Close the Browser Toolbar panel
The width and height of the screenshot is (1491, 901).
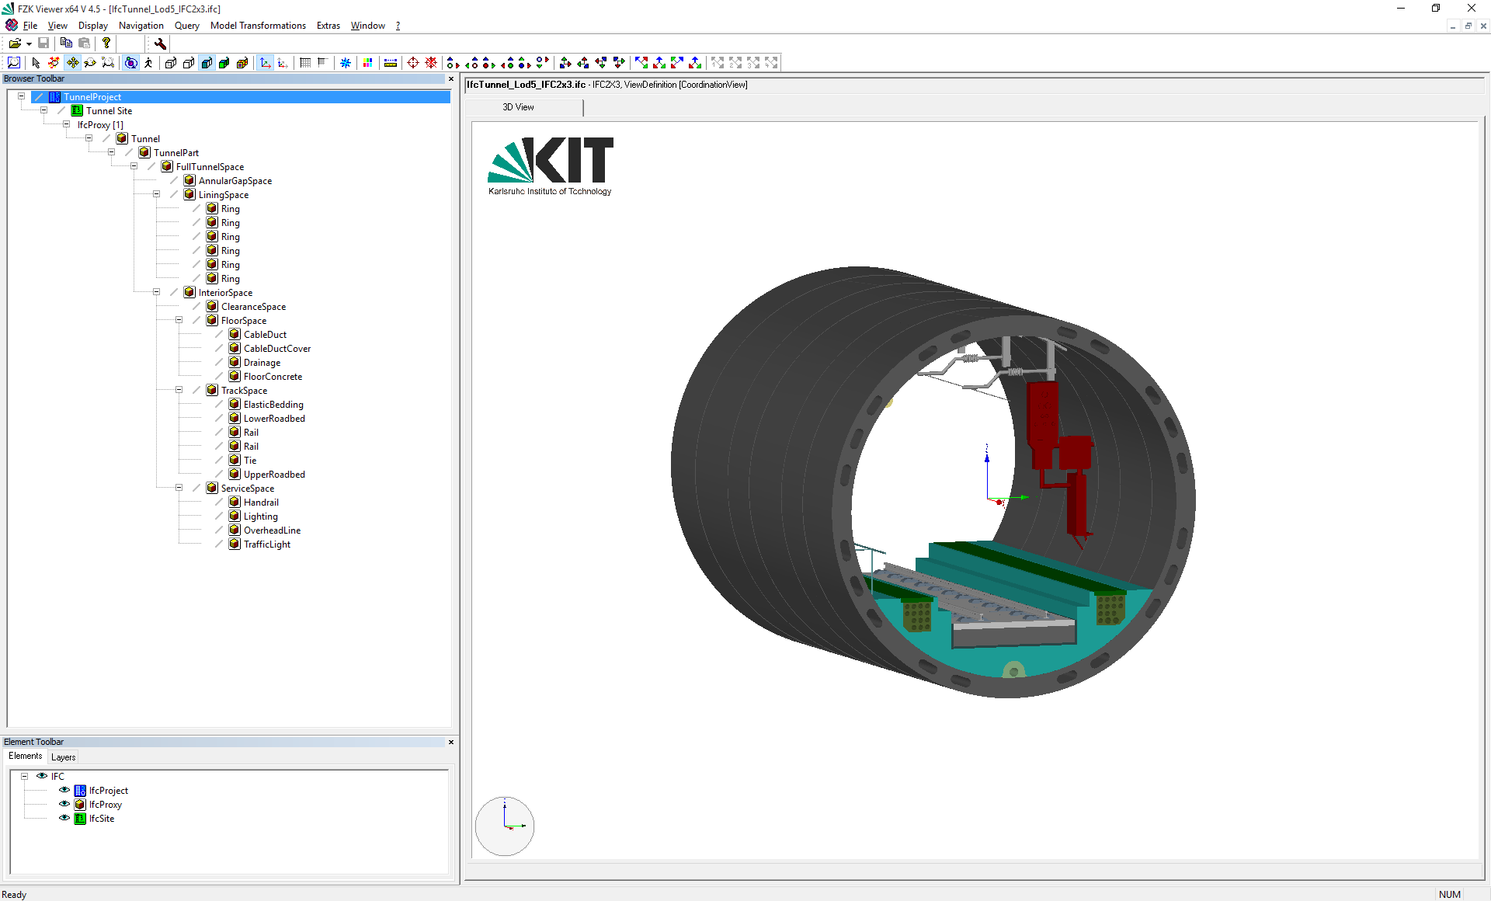tap(451, 78)
